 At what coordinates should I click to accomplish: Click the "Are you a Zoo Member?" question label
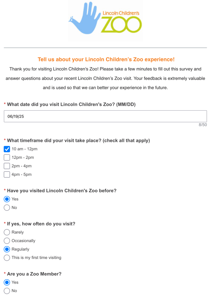tap(34, 274)
